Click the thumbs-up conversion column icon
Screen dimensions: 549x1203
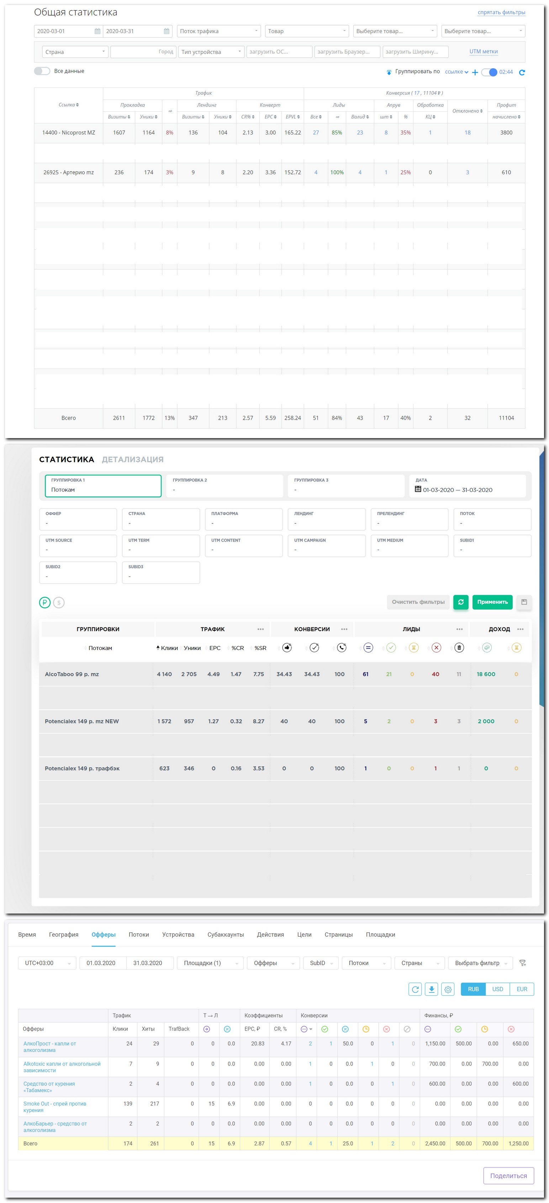tap(287, 648)
